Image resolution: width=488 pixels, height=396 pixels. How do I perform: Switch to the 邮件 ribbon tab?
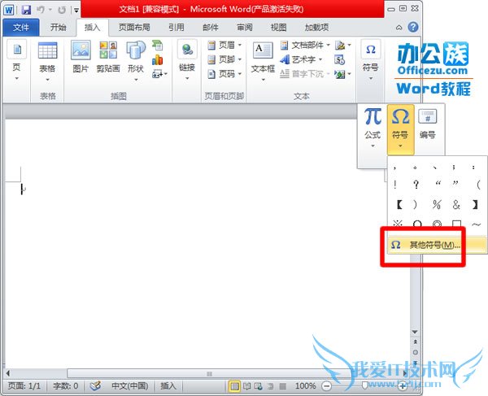[x=211, y=28]
